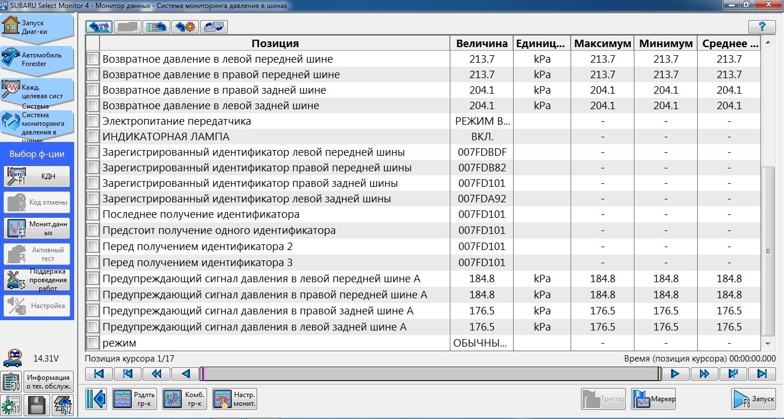
Task: Click the Запуск Диаг-ки house icon
Action: 11,26
